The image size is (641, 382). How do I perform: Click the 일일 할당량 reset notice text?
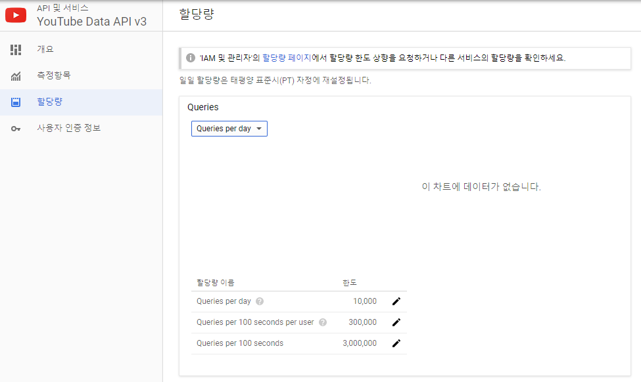click(275, 80)
